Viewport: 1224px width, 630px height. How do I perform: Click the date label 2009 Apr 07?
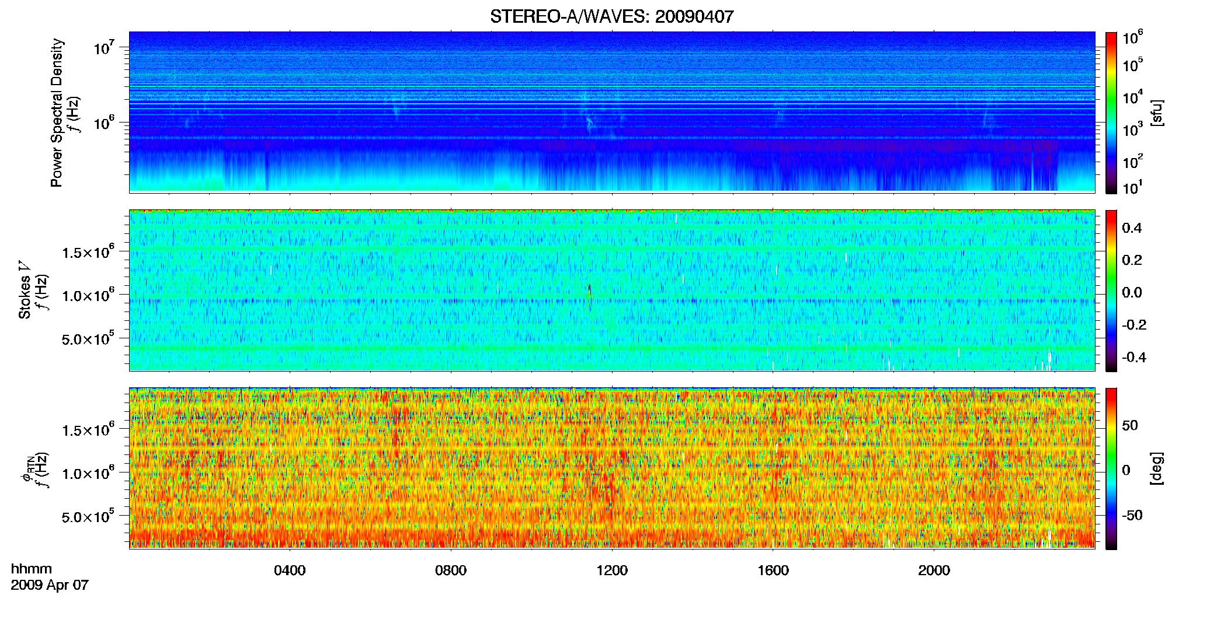(x=50, y=585)
